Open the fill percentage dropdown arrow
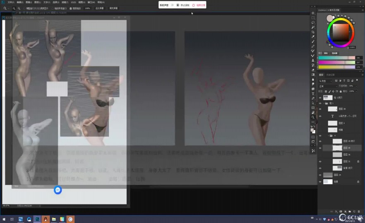This screenshot has width=365, height=223. pos(356,91)
